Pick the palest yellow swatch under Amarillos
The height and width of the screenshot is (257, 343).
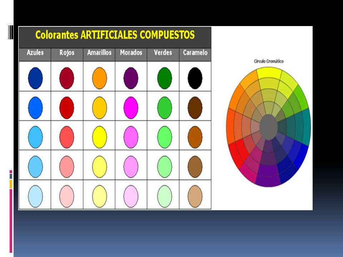[100, 196]
